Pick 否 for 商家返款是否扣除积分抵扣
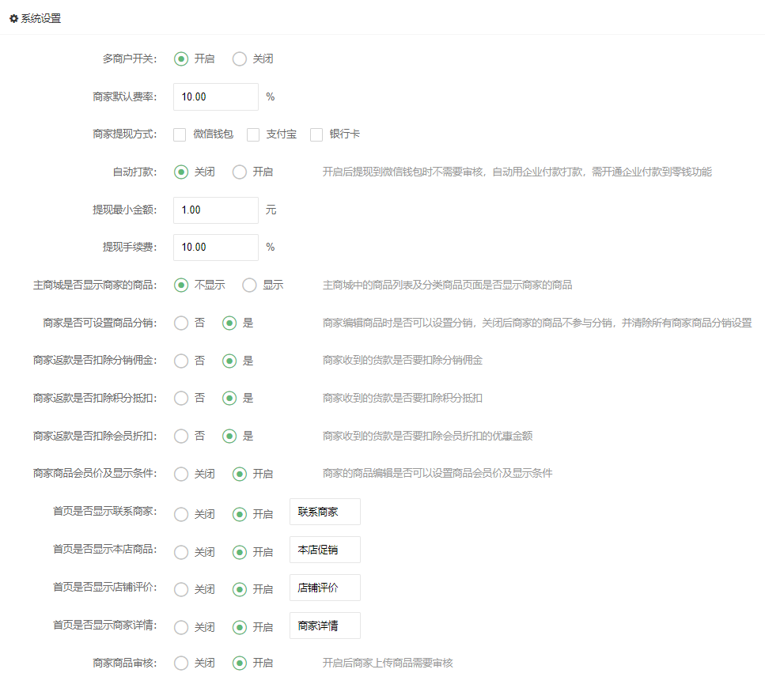This screenshot has width=765, height=673. coord(181,399)
